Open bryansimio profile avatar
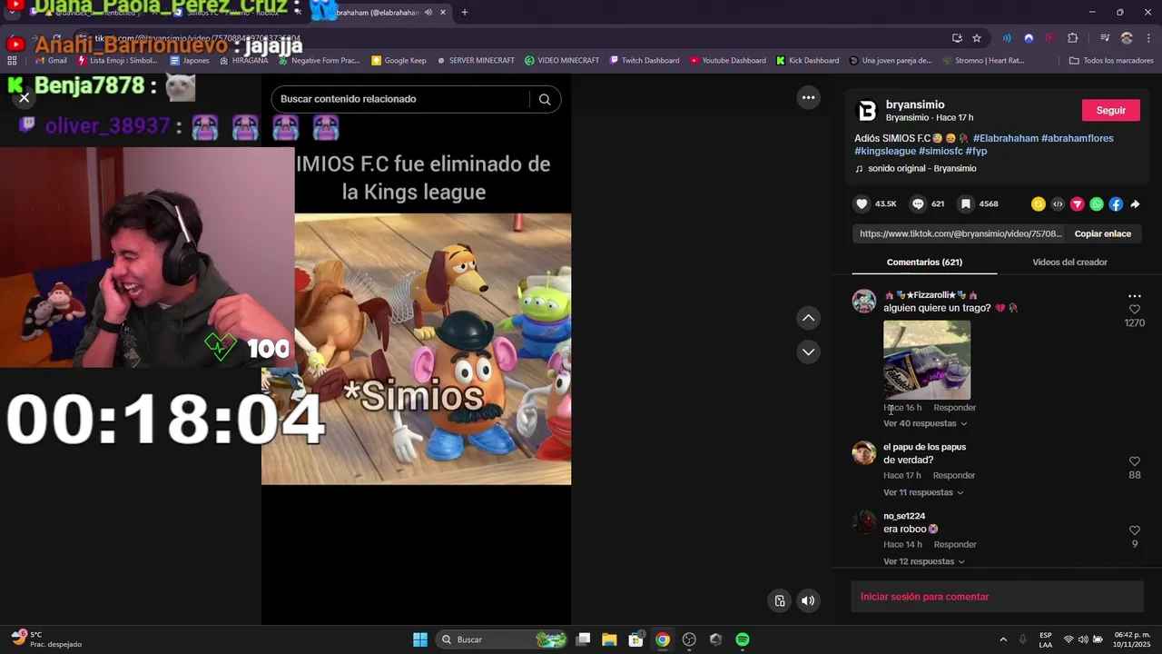Screen dimensions: 1162x654 coord(867,111)
